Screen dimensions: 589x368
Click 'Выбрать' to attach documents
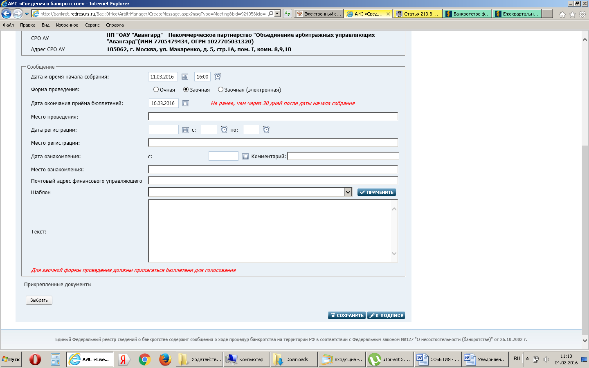coord(39,300)
